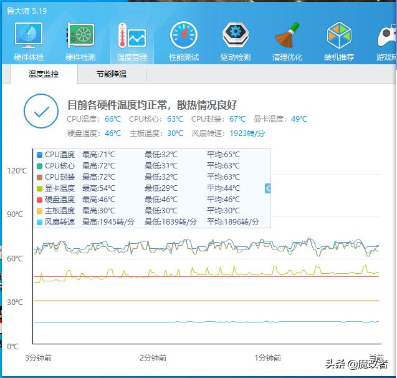The height and width of the screenshot is (378, 397).
Task: Click 最高:1945转/分 fan speed value
Action: (x=108, y=222)
